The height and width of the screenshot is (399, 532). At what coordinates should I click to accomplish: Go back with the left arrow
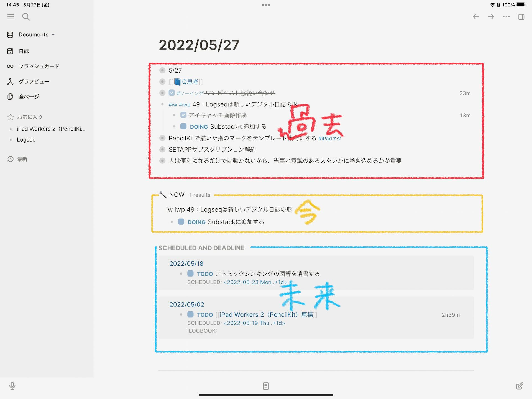point(476,17)
